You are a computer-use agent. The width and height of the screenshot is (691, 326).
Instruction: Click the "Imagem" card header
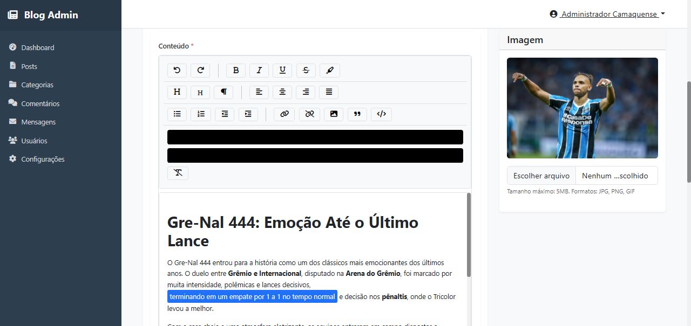[582, 40]
